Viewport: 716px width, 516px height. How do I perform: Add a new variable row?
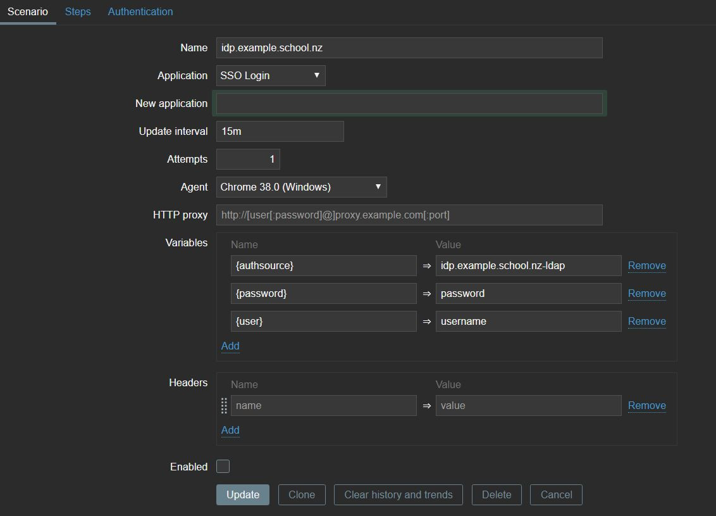pos(230,346)
